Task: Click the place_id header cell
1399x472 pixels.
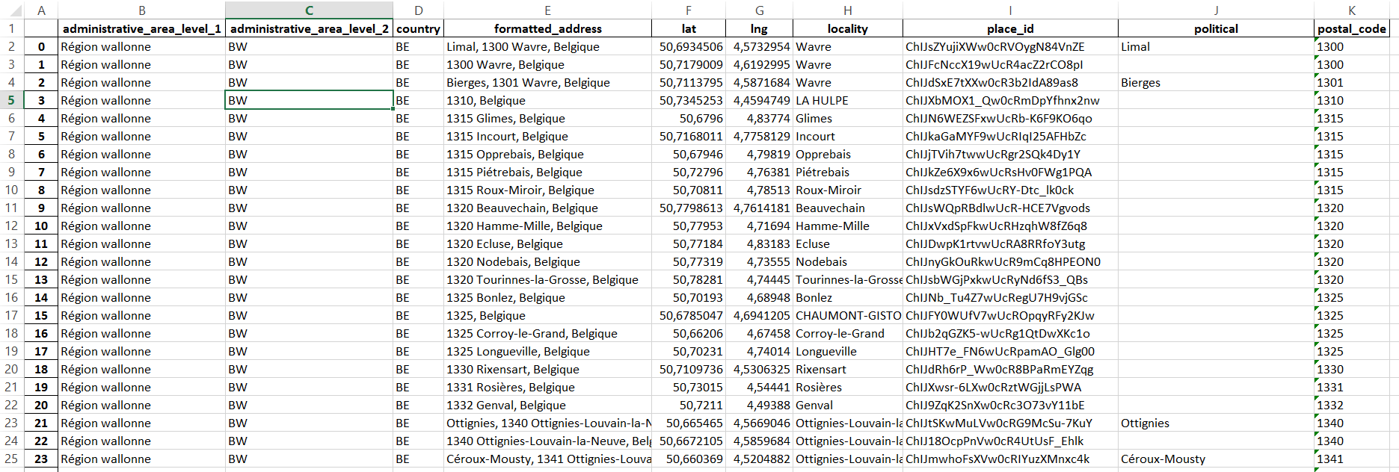Action: [1009, 28]
